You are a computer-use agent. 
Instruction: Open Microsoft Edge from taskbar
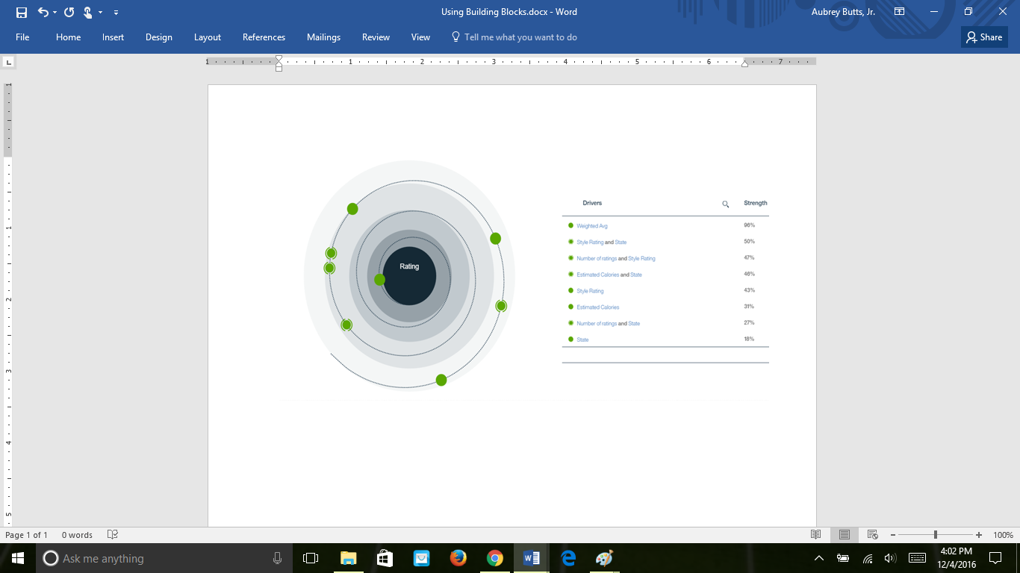[568, 558]
